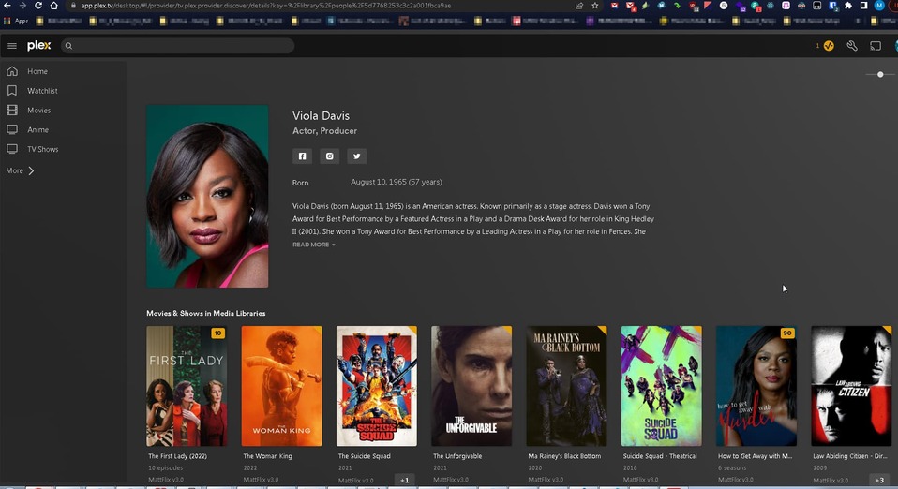Open the browser side panel icon
This screenshot has height=489, width=898.
(x=863, y=6)
